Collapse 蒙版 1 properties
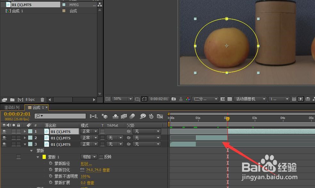Image resolution: width=315 pixels, height=188 pixels. (x=38, y=157)
